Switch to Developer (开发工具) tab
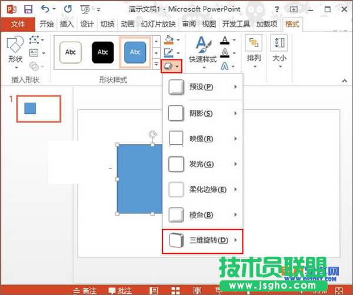Screen dimensions: 353x295 [236, 24]
